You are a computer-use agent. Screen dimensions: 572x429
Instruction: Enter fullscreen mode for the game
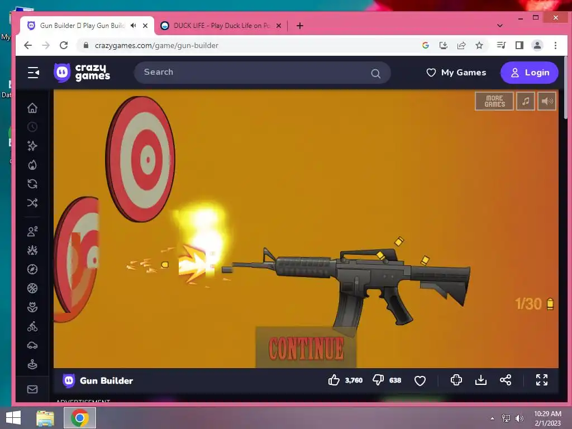point(542,380)
